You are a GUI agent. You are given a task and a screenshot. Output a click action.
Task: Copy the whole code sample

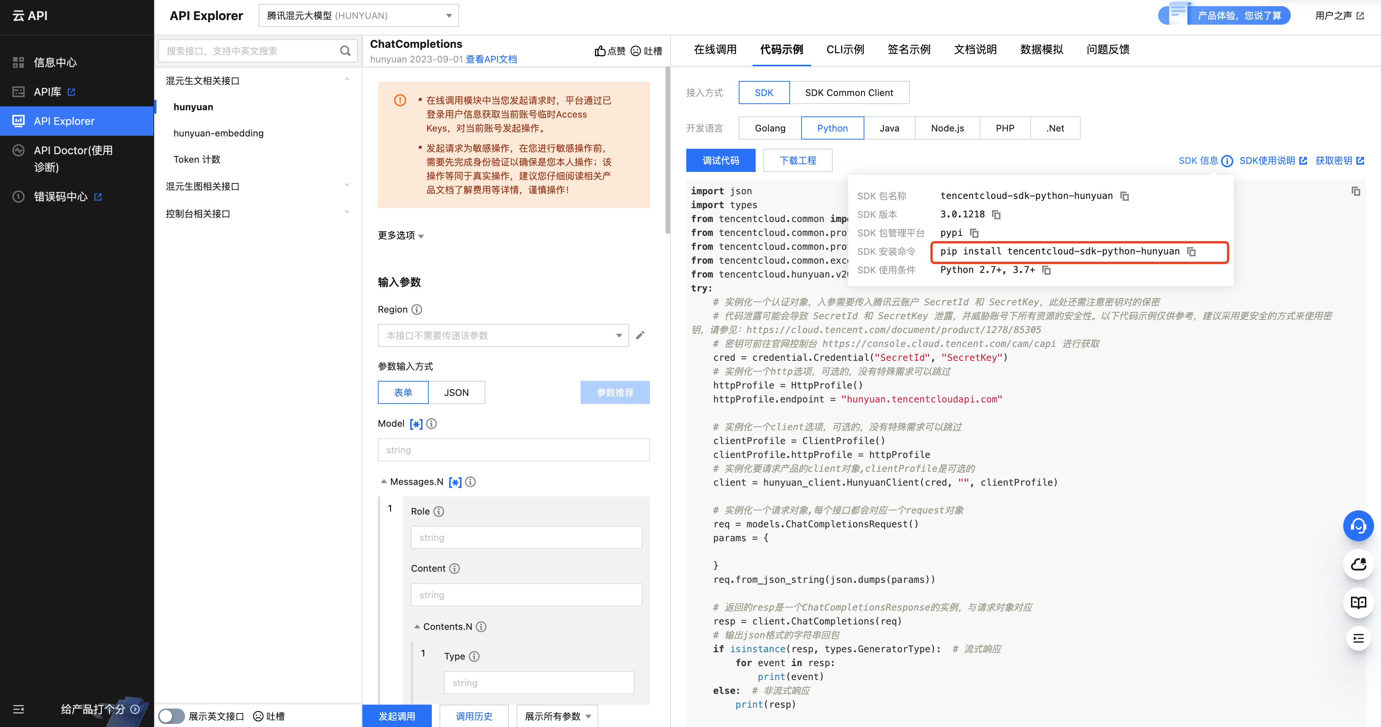(x=1356, y=192)
